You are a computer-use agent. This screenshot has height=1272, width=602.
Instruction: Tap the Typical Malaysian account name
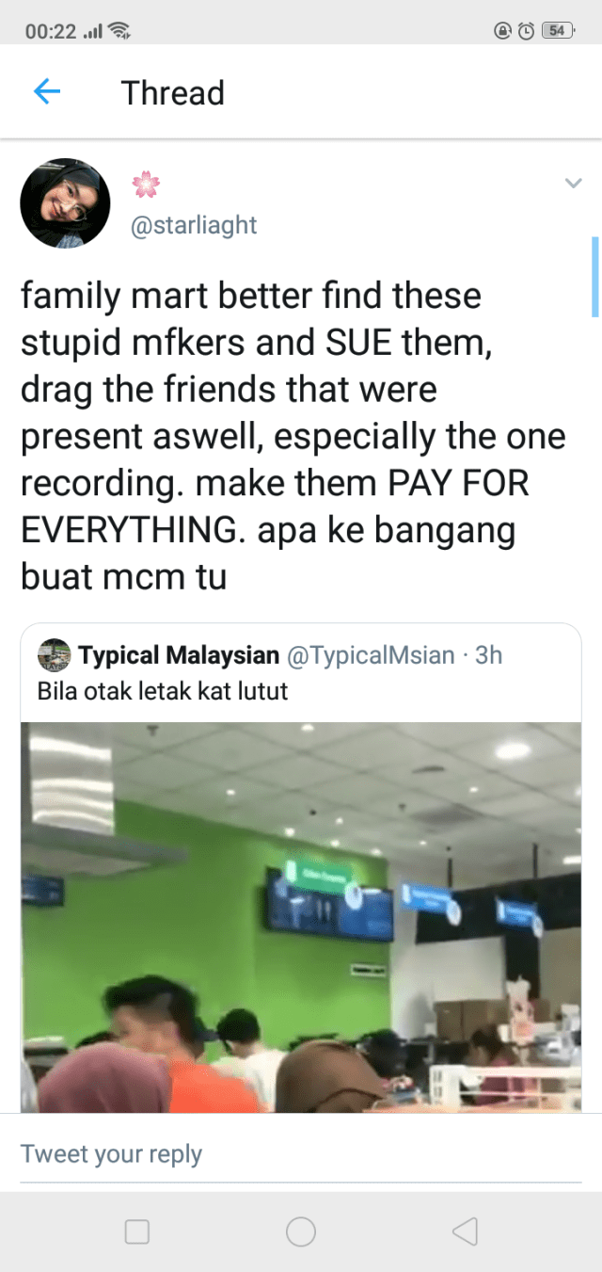coord(179,654)
